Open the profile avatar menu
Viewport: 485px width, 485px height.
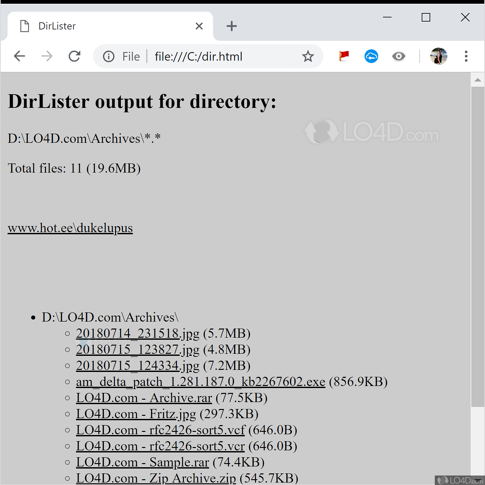point(438,56)
